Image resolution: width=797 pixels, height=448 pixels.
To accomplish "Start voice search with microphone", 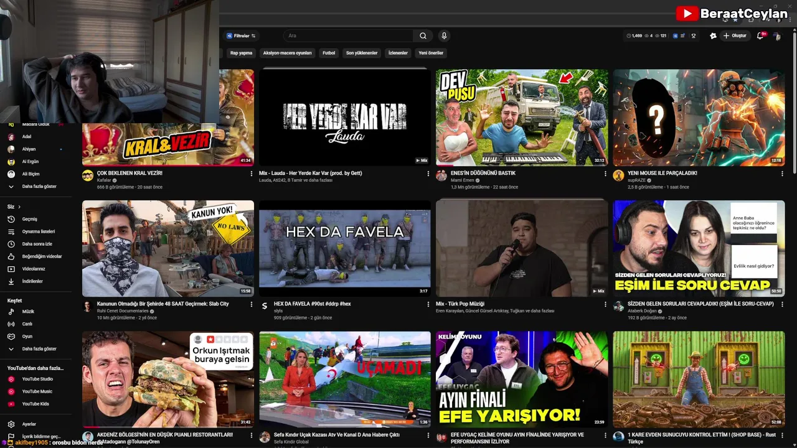I will pyautogui.click(x=444, y=36).
